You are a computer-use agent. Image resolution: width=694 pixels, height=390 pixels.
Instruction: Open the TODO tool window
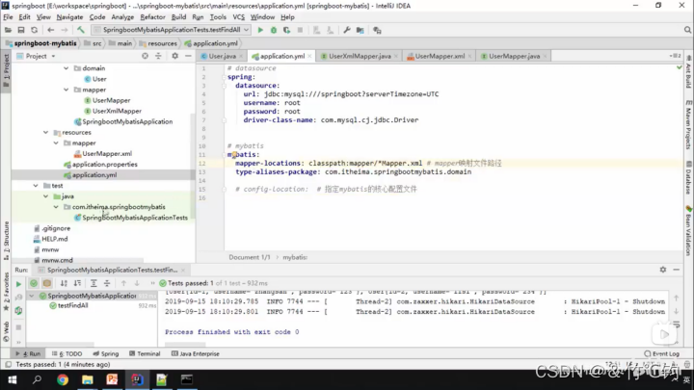tap(67, 353)
